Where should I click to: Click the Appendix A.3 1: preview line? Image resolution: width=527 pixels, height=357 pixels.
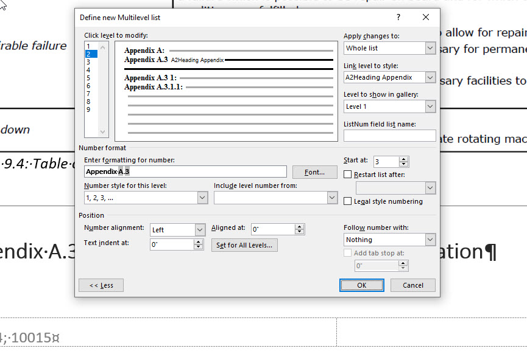click(x=228, y=78)
